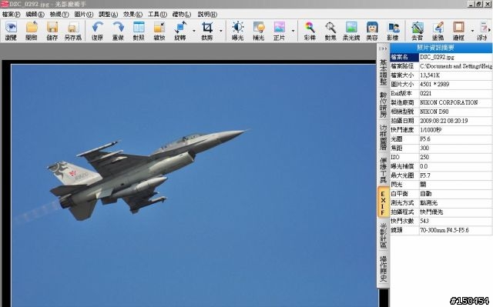Click the toolbar icon left of 塗鴉

click(418, 31)
